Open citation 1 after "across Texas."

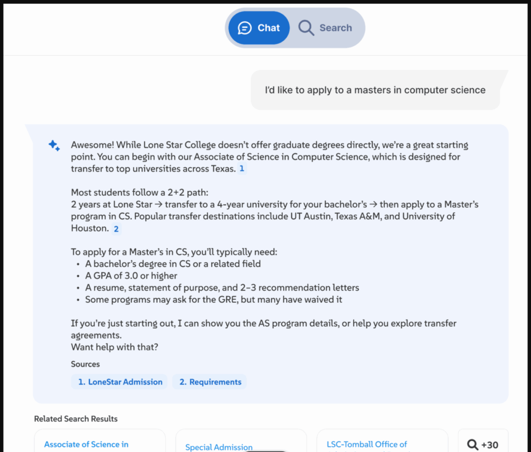tap(242, 169)
